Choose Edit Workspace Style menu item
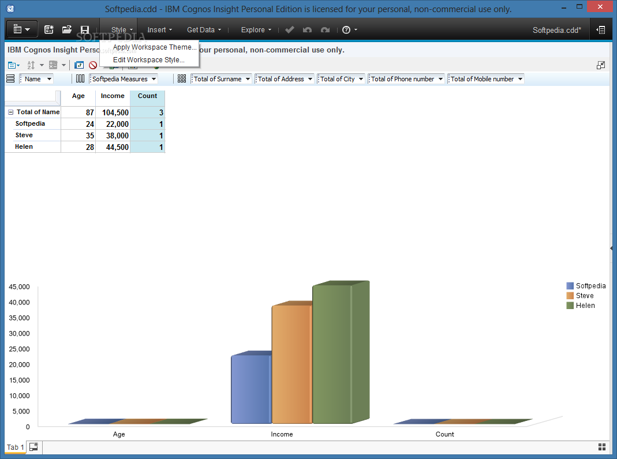Viewport: 617px width, 459px height. coord(149,60)
